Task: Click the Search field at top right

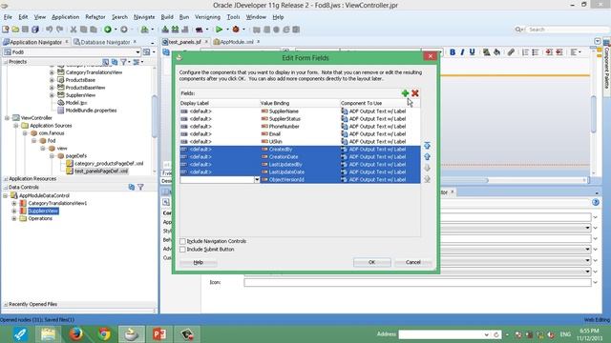Action: click(x=567, y=30)
